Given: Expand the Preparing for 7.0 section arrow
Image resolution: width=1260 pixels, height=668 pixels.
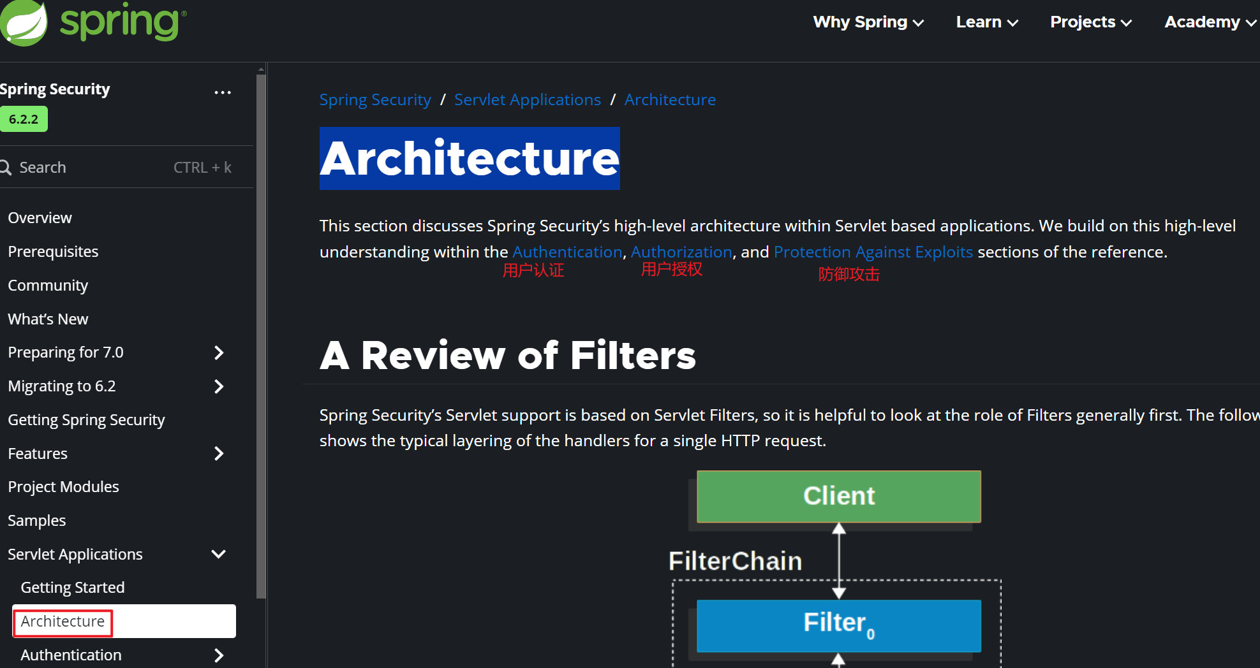Looking at the screenshot, I should click(219, 352).
